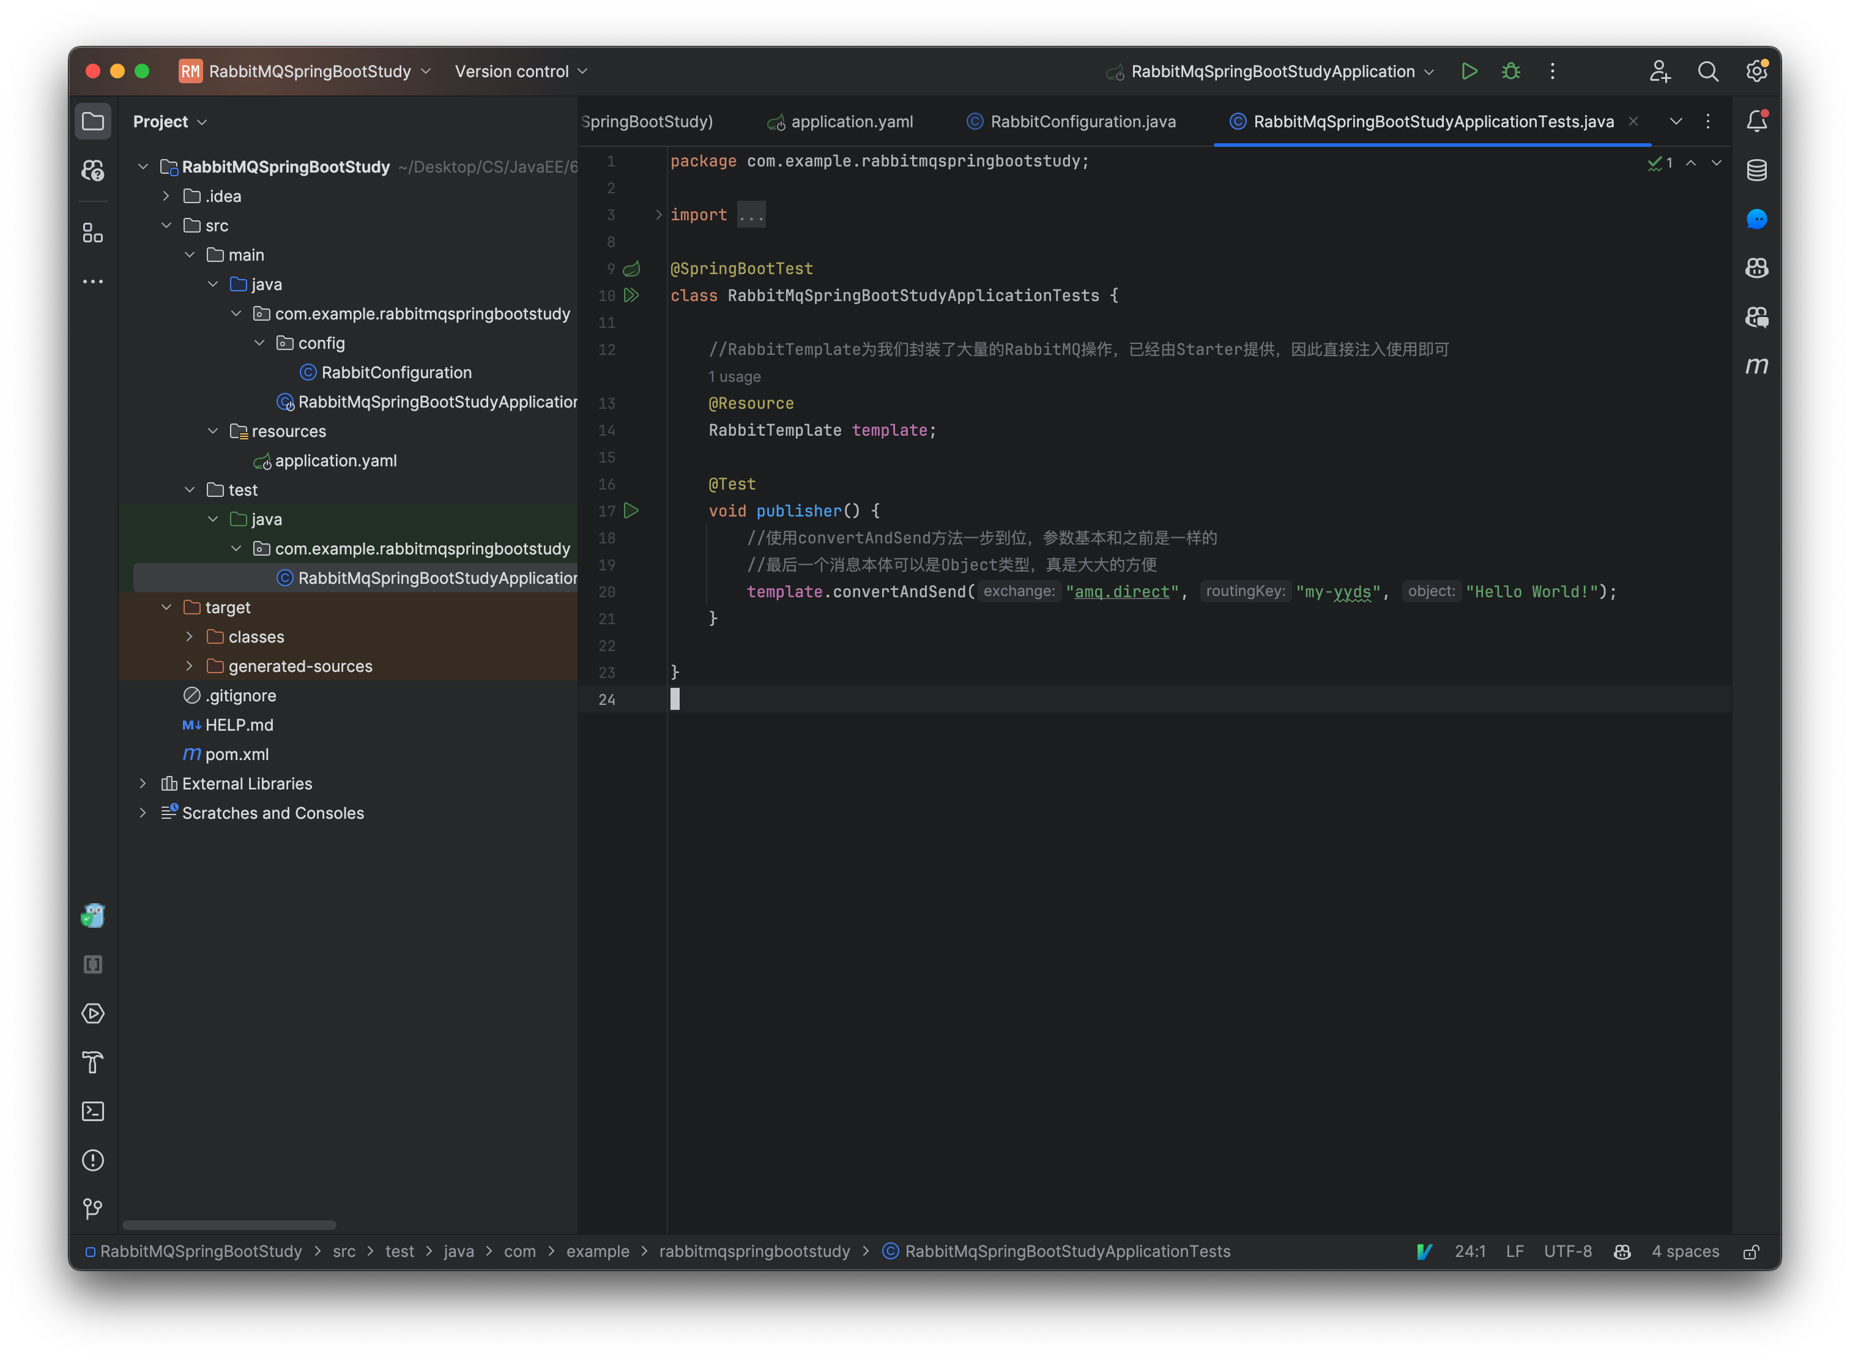
Task: Collapse the src folder in Project tree
Action: tap(167, 225)
